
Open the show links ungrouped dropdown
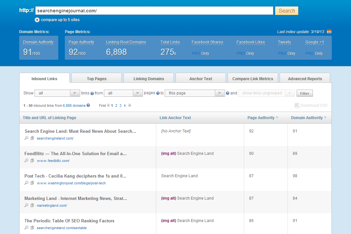click(x=266, y=93)
